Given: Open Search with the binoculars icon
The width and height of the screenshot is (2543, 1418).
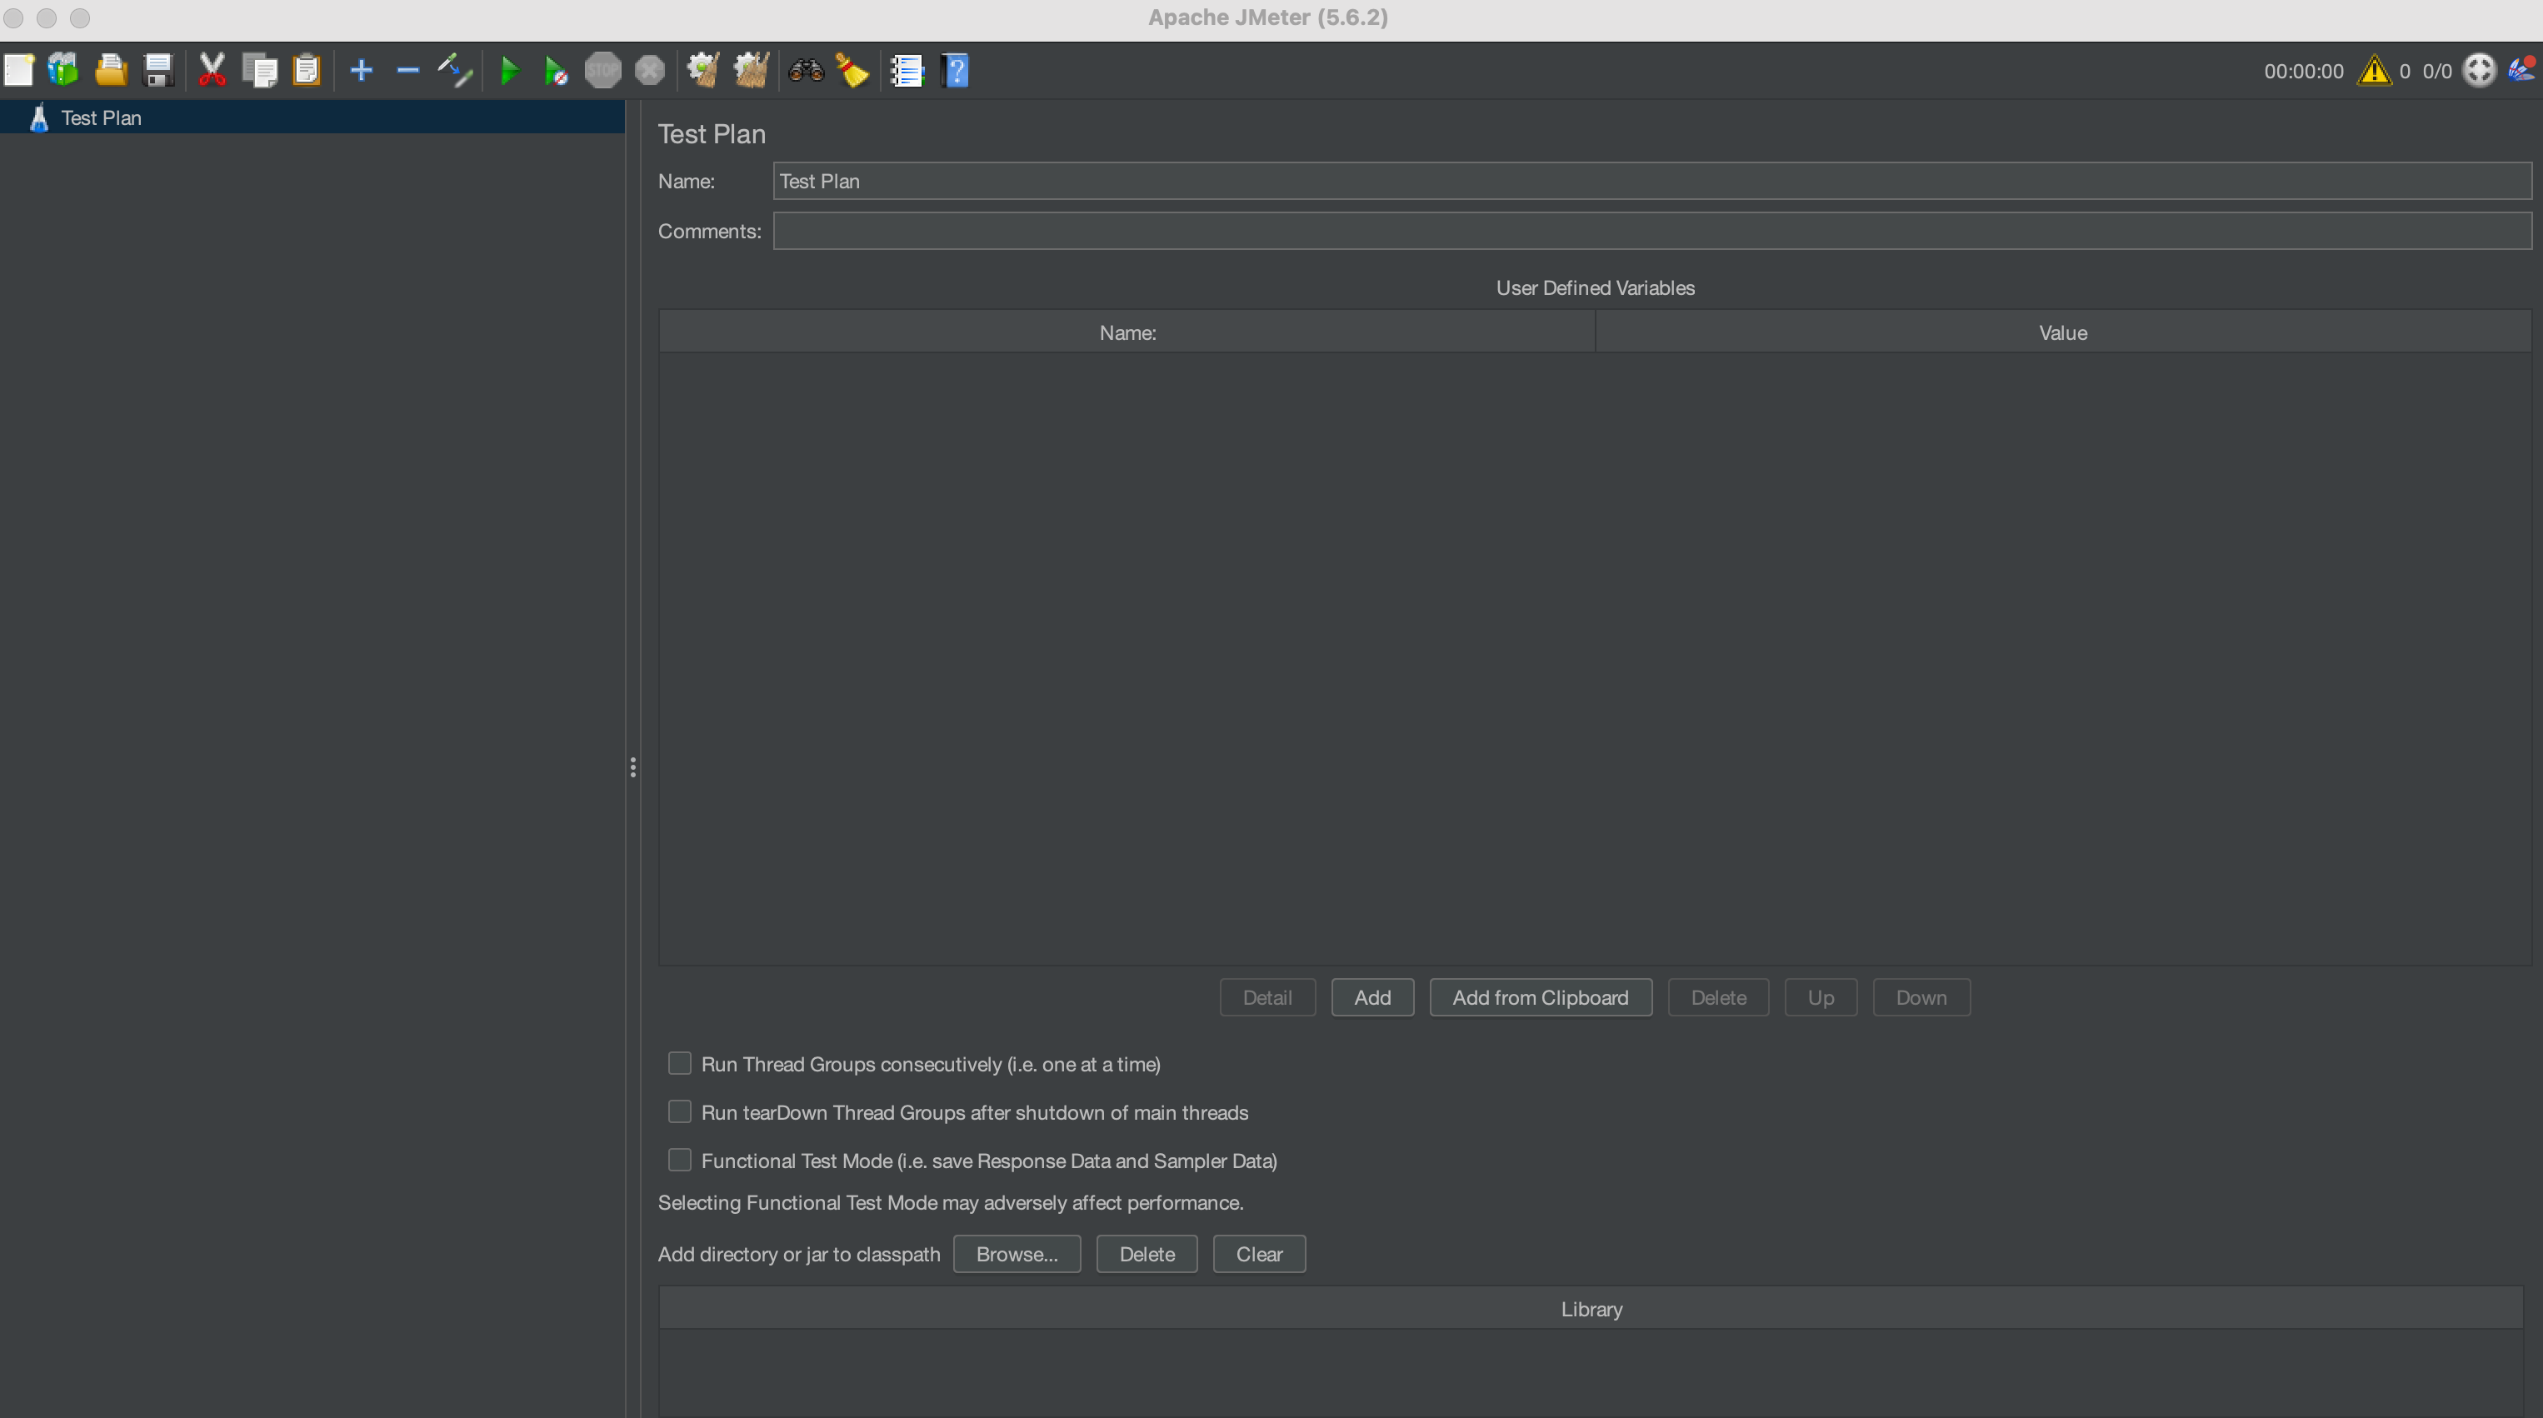Looking at the screenshot, I should [x=806, y=70].
